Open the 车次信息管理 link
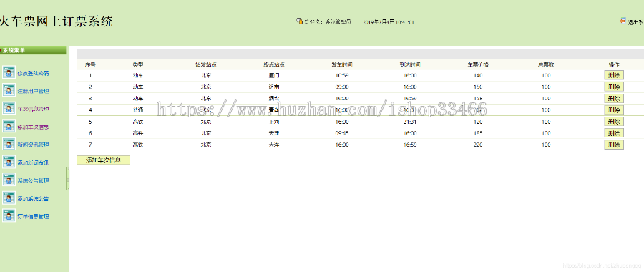The height and width of the screenshot is (272, 644). (33, 109)
